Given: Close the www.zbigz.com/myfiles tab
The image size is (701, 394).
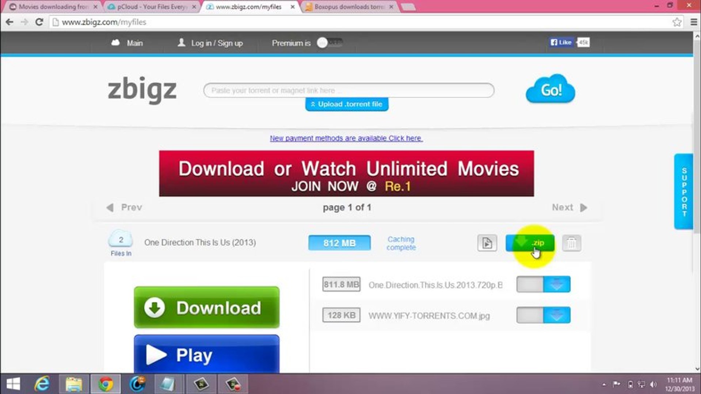Looking at the screenshot, I should tap(293, 7).
